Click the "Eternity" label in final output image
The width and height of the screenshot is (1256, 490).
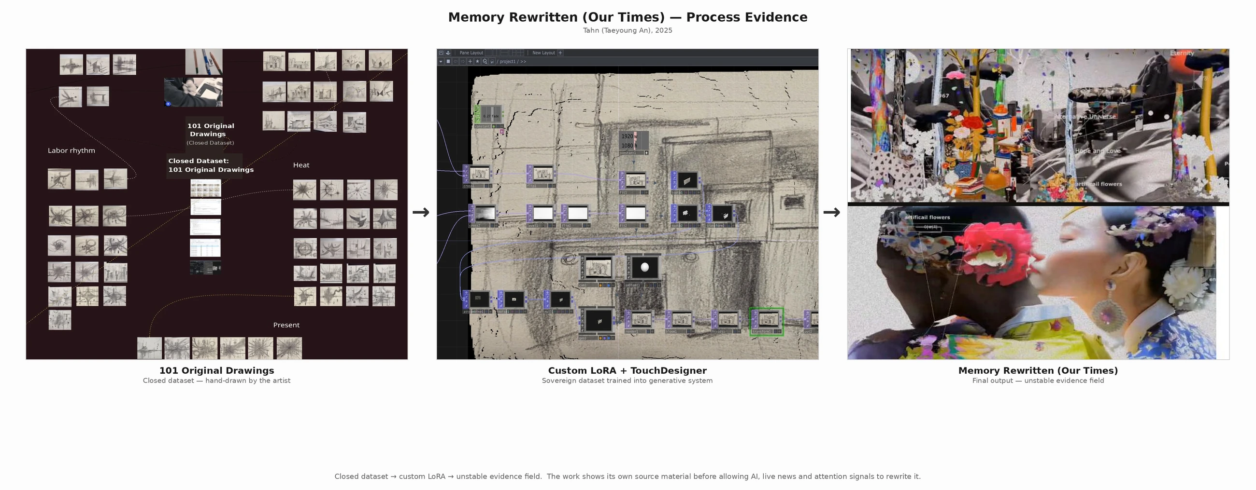point(1182,53)
